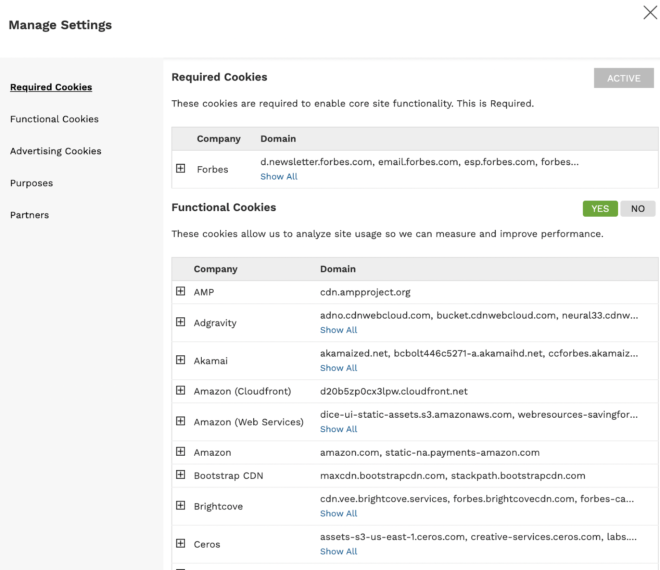Expand the Adgravity row plus icon
This screenshot has height=570, width=660.
tap(181, 322)
